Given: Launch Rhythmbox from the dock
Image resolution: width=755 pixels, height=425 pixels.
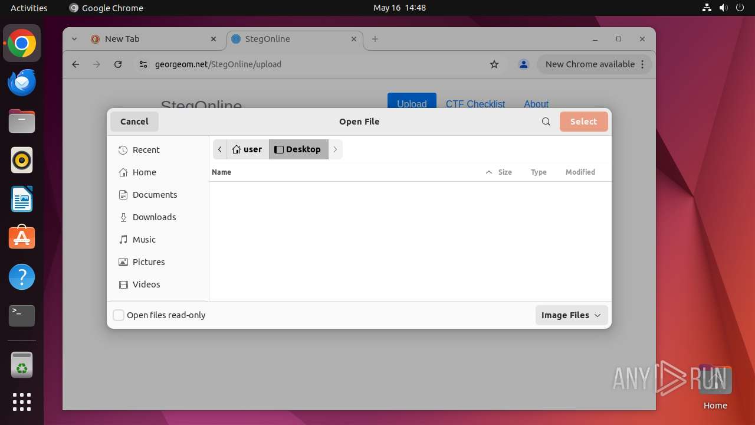Looking at the screenshot, I should pos(22,161).
